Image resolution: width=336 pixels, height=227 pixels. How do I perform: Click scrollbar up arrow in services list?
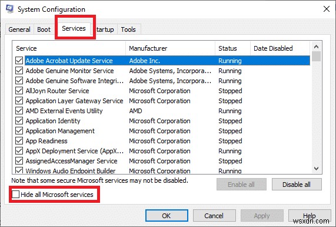click(316, 47)
